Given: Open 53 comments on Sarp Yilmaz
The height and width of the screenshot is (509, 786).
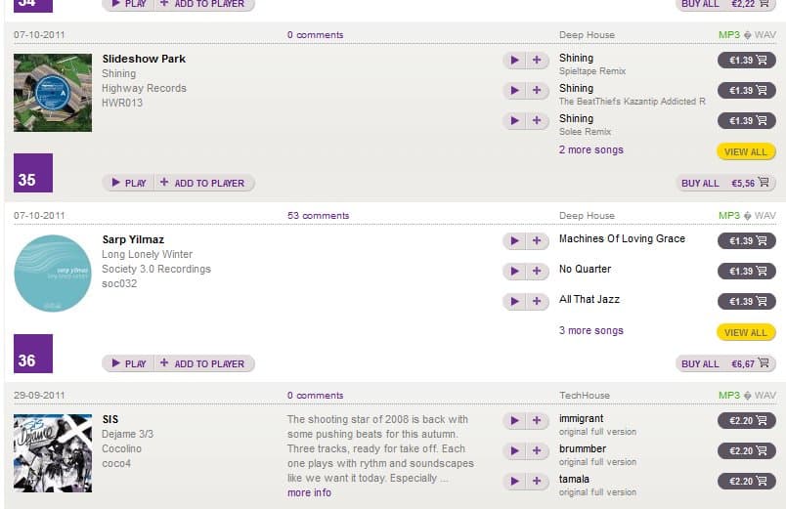Looking at the screenshot, I should coord(318,216).
